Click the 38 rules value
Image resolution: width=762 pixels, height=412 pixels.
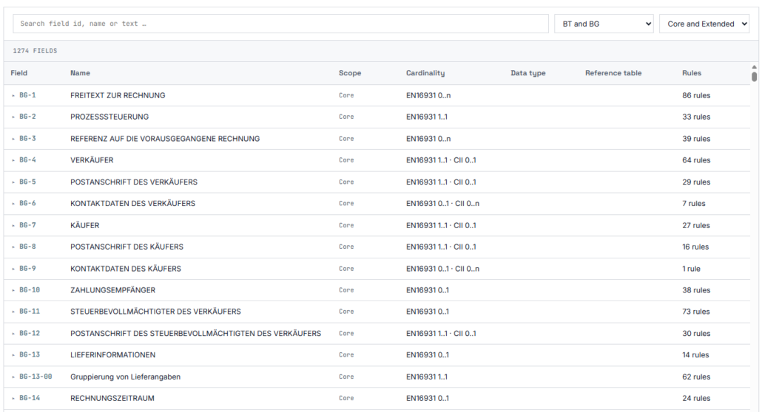pyautogui.click(x=696, y=290)
